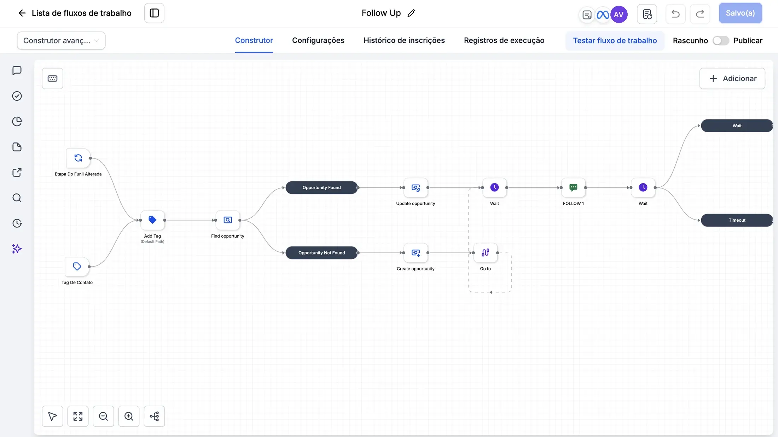
Task: Open the FOLLOW 1 message node
Action: click(573, 188)
